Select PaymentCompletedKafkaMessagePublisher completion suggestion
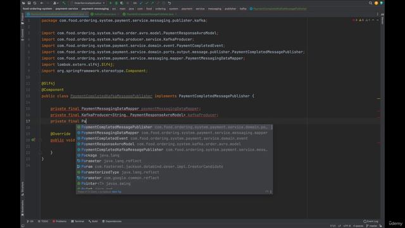This screenshot has height=228, width=405. (174, 149)
